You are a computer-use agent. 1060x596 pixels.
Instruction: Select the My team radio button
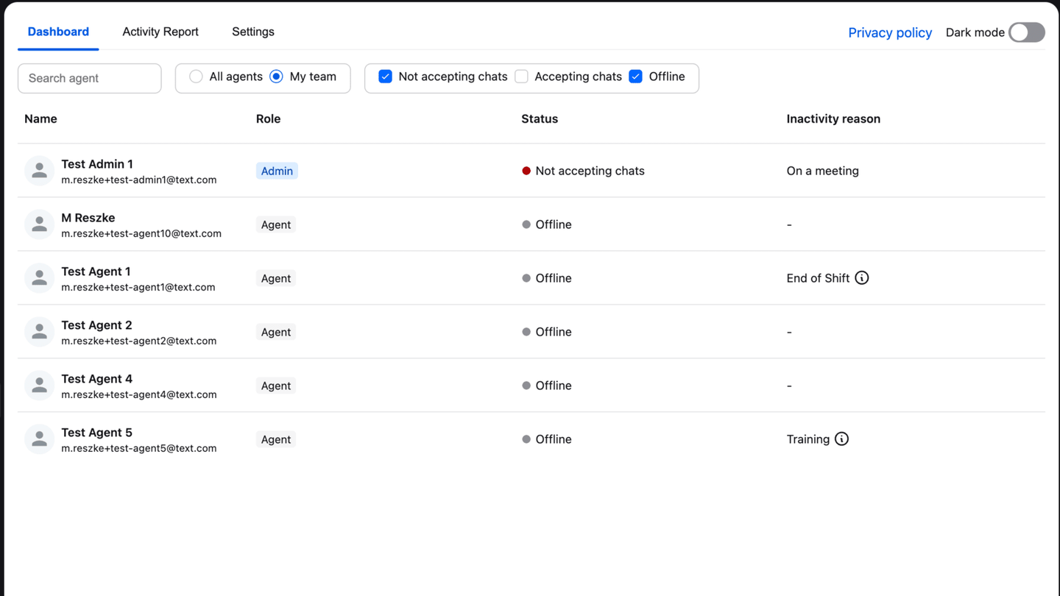pyautogui.click(x=276, y=77)
